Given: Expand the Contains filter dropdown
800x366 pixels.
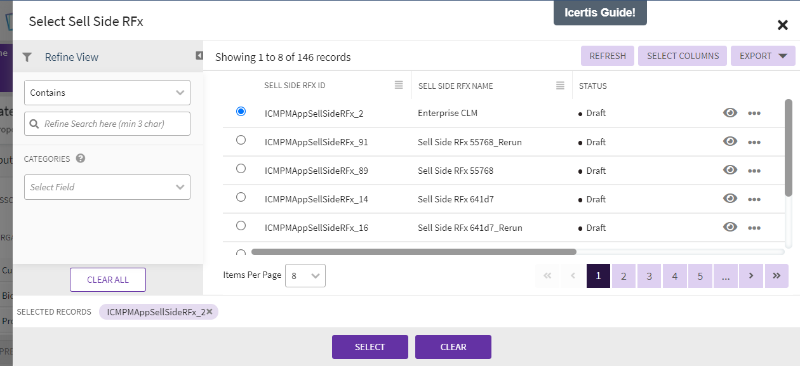Looking at the screenshot, I should (107, 93).
